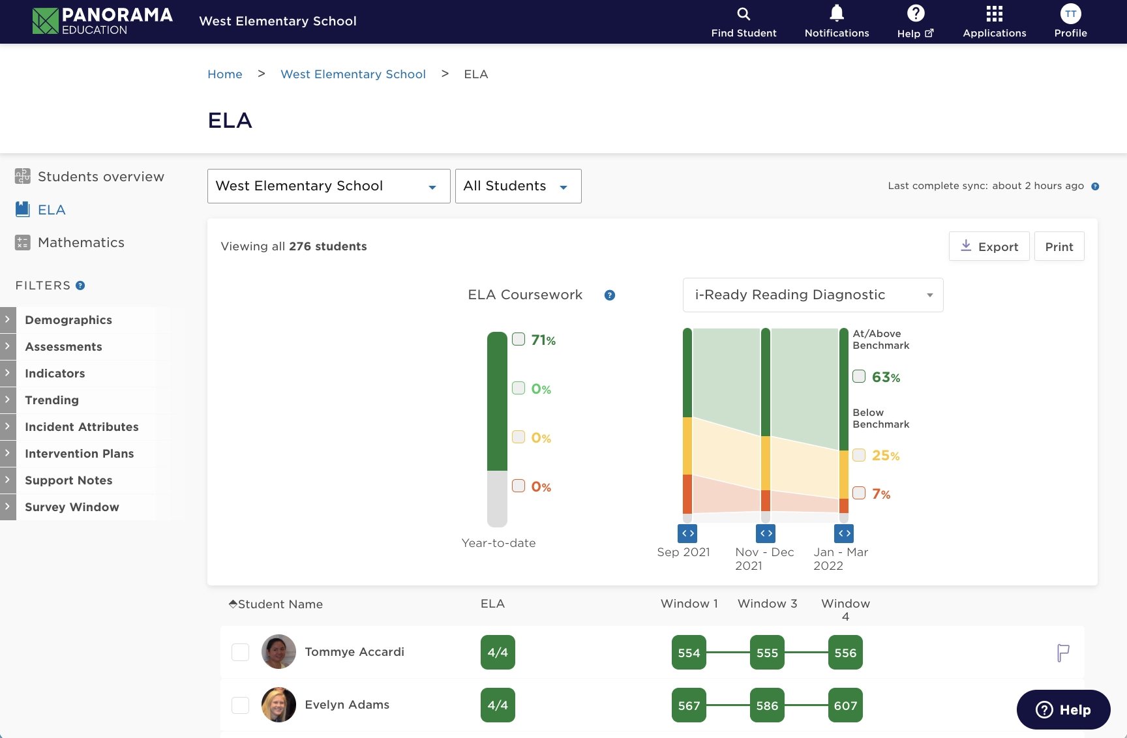Open Tommye Accardi student name
Screen dimensions: 1127x738
tap(354, 652)
